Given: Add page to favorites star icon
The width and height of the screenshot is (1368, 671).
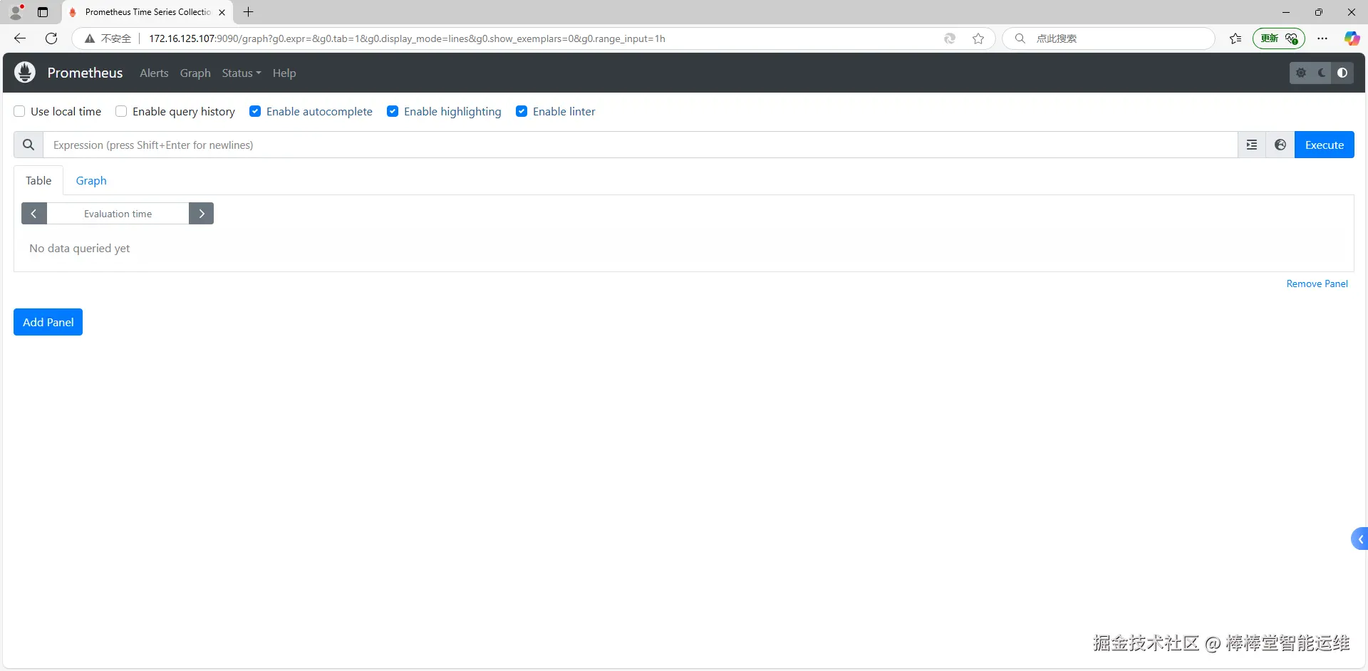Looking at the screenshot, I should pyautogui.click(x=978, y=38).
